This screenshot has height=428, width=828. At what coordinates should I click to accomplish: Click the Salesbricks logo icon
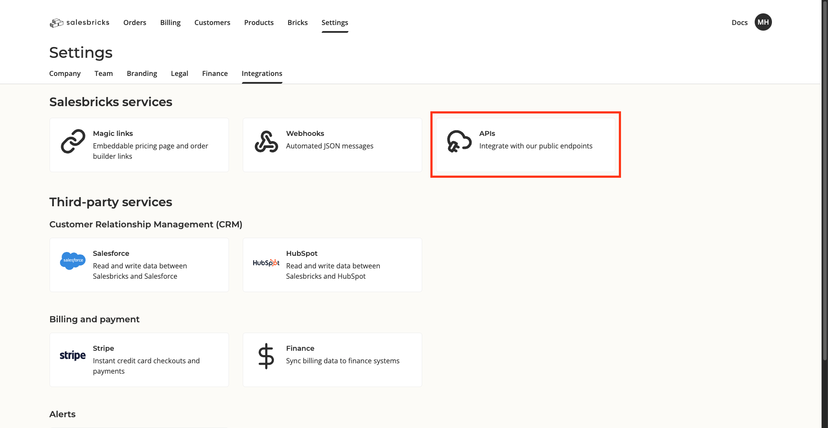pos(56,23)
